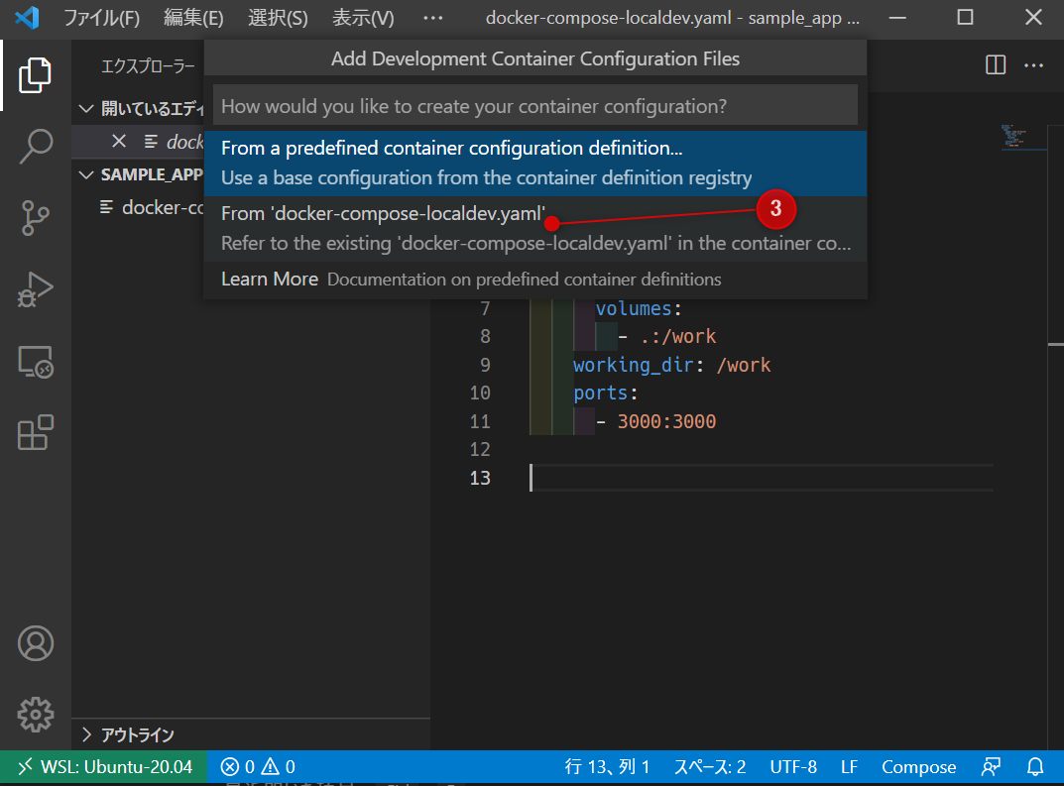Change end of line via LF

(850, 767)
